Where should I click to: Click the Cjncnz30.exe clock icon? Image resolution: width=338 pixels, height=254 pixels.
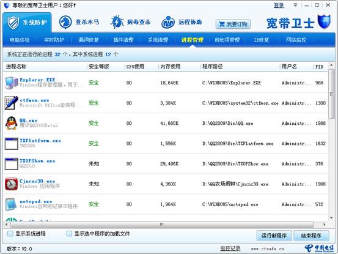12,184
